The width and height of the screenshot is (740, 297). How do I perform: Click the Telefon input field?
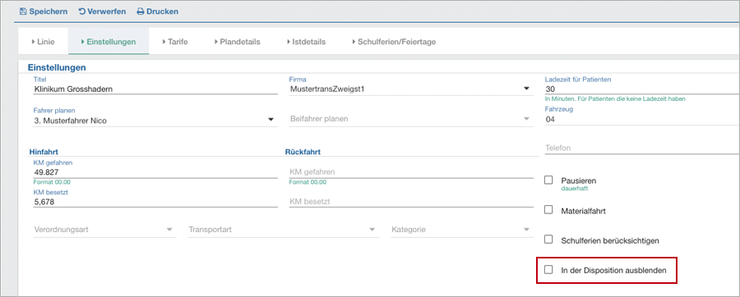pyautogui.click(x=642, y=148)
